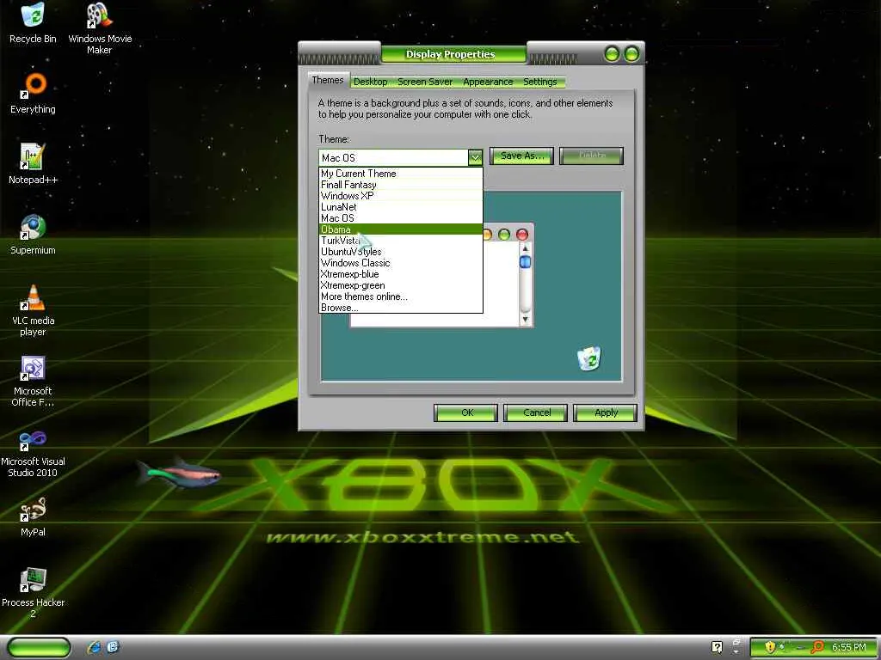Click the Cancel button
This screenshot has width=881, height=660.
[536, 412]
